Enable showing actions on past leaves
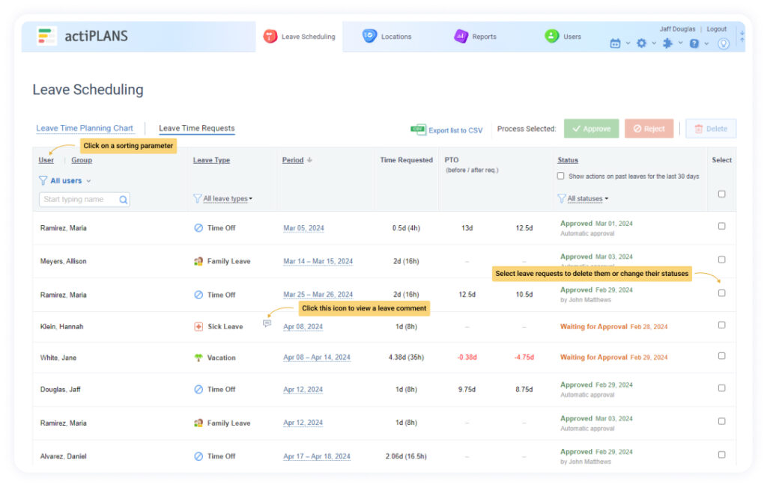 coord(560,176)
